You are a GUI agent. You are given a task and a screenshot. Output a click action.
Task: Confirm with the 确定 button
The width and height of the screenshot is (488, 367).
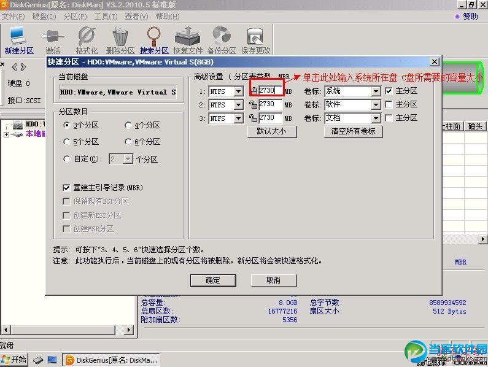(x=213, y=280)
